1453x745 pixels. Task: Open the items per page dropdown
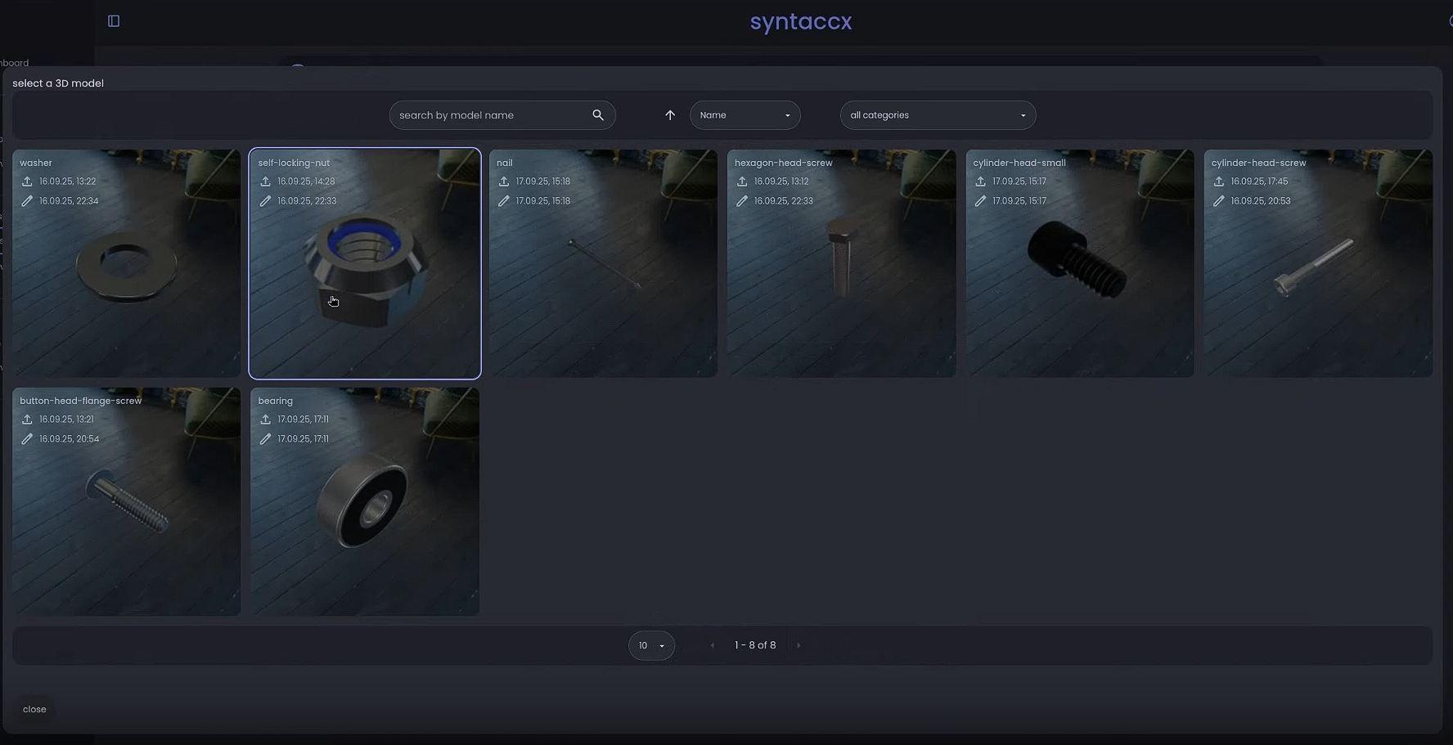click(651, 645)
